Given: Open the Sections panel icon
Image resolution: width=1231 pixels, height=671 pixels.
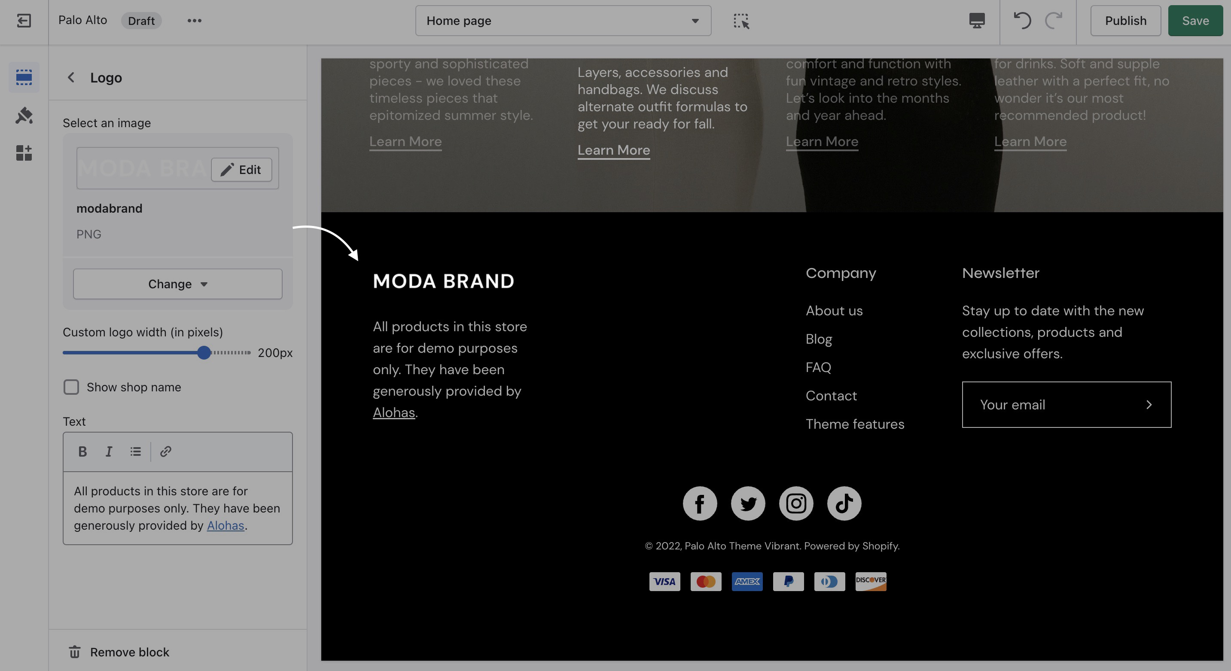Looking at the screenshot, I should point(24,77).
